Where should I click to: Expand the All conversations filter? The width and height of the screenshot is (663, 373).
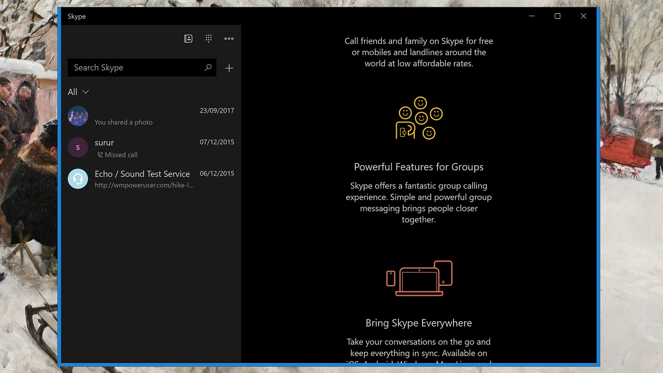(77, 92)
